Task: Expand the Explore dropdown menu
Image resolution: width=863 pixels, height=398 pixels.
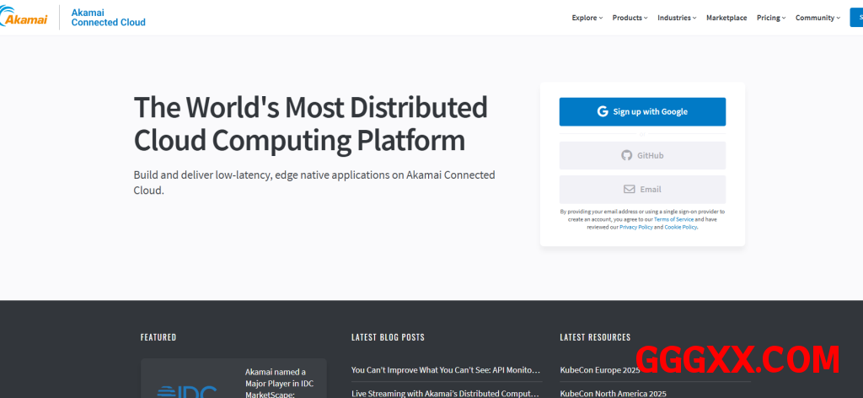Action: point(587,18)
